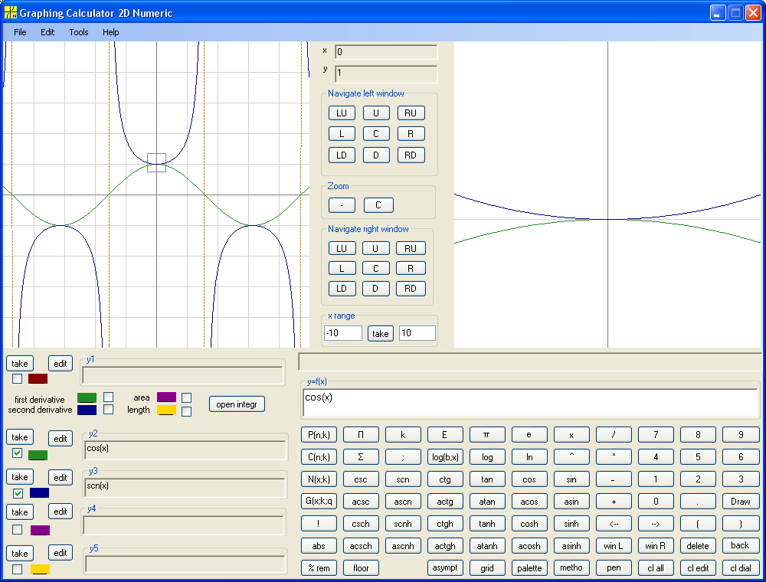Click the closing parenthesis key
This screenshot has height=582, width=766.
741,523
